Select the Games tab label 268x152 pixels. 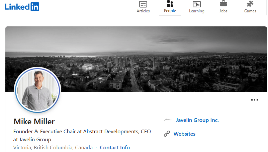pos(250,11)
